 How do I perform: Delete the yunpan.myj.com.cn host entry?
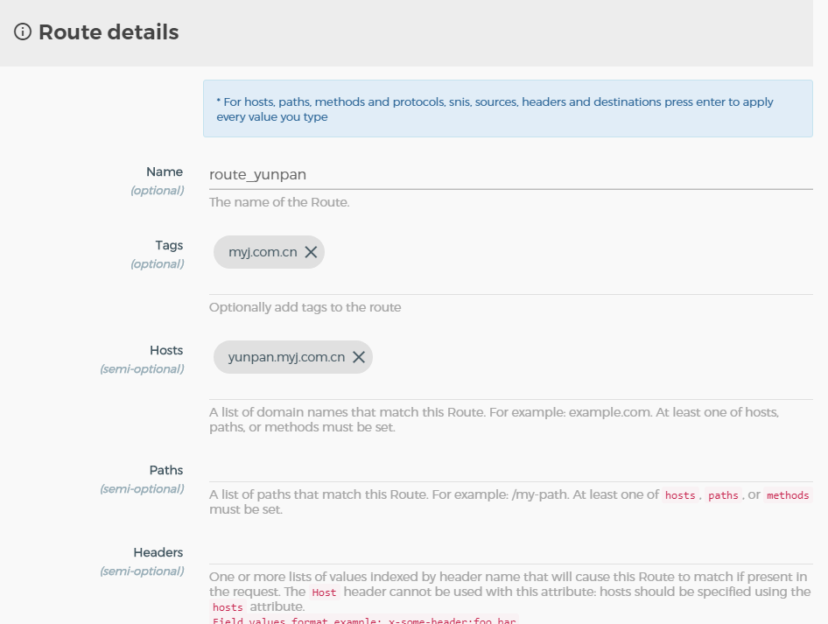point(359,357)
